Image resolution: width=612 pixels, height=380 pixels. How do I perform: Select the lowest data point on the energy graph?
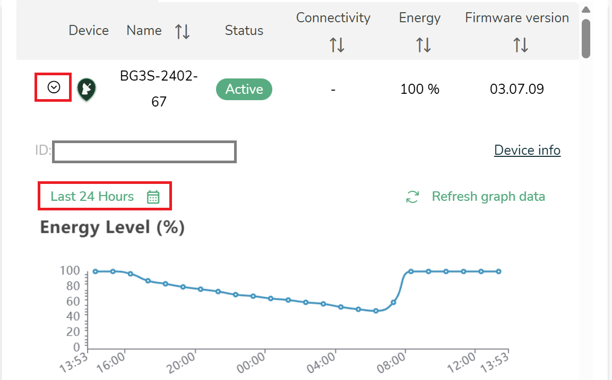point(376,311)
